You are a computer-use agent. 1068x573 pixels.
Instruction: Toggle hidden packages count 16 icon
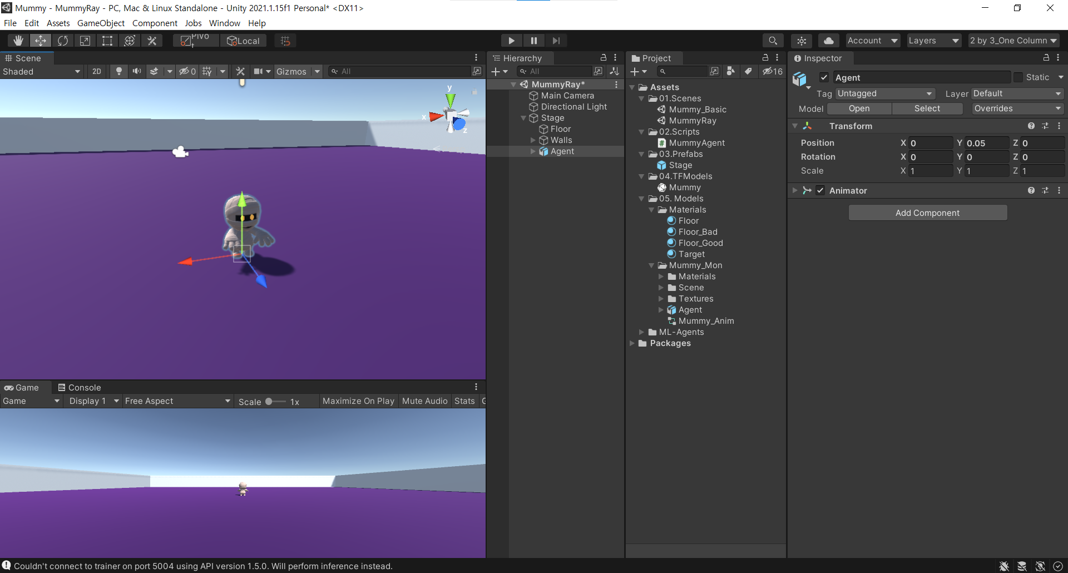(772, 71)
